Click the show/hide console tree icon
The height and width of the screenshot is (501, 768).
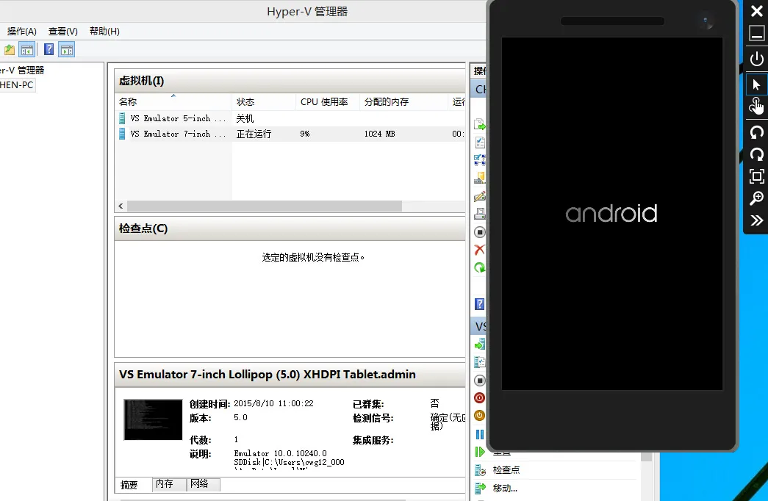point(27,49)
